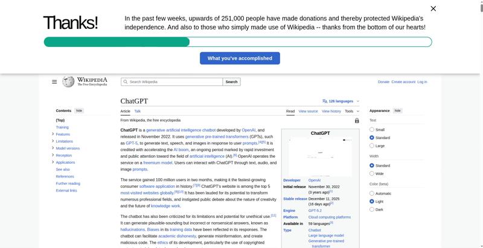Open the ChatGPT infobox screenshot image
The image size is (483, 248).
[320, 157]
